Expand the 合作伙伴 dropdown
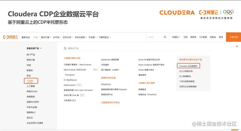Screen dimensions: 241x131 pyautogui.click(x=68, y=37)
